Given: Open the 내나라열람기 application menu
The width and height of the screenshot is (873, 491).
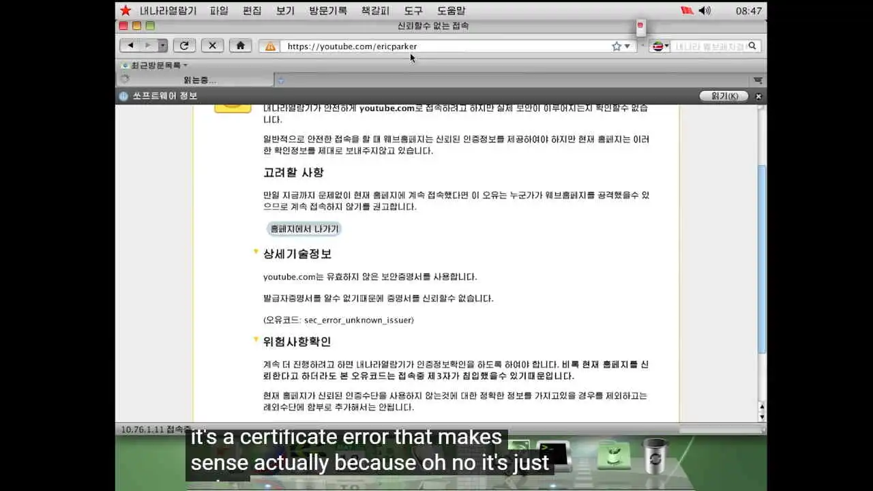Looking at the screenshot, I should click(168, 11).
